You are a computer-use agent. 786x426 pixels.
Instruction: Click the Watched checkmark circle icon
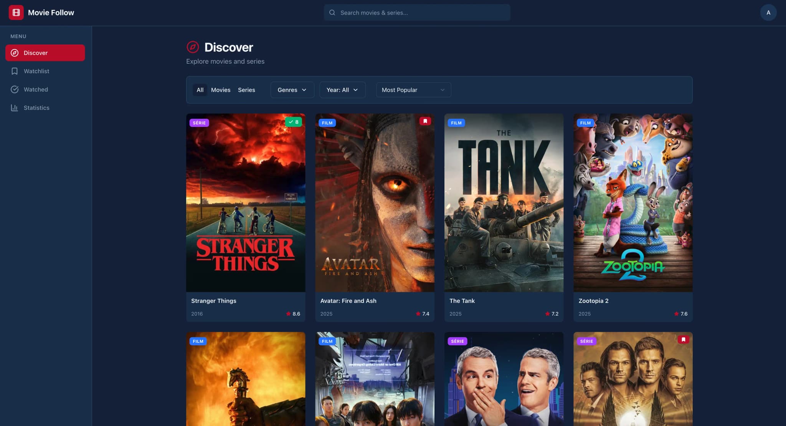tap(15, 89)
